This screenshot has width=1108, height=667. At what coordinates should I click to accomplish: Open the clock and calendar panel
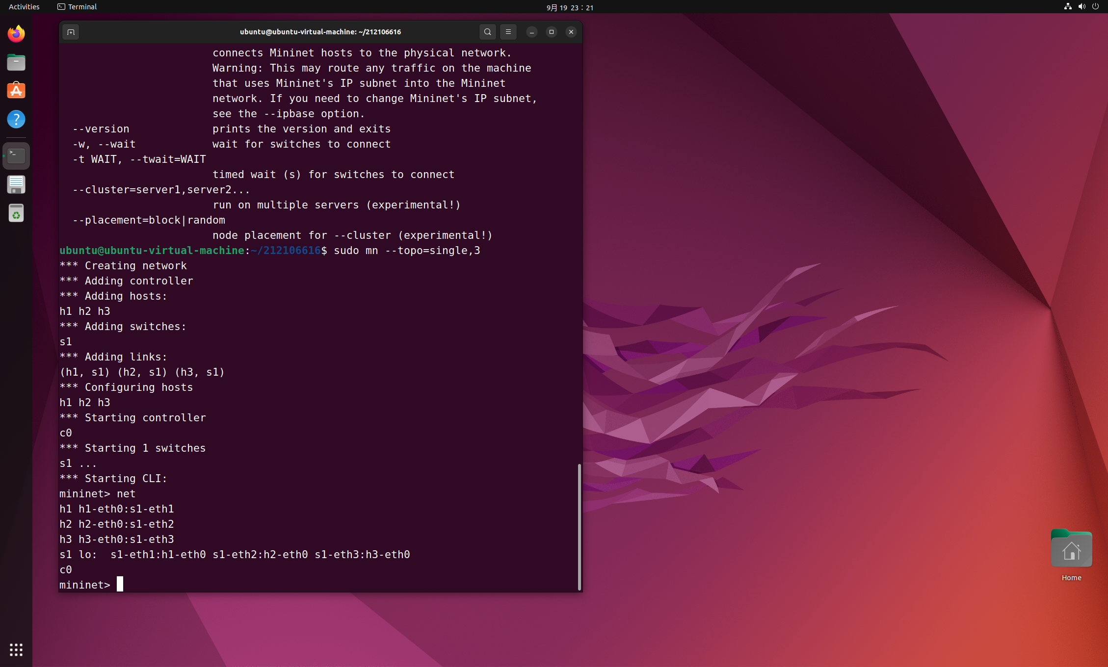point(570,7)
